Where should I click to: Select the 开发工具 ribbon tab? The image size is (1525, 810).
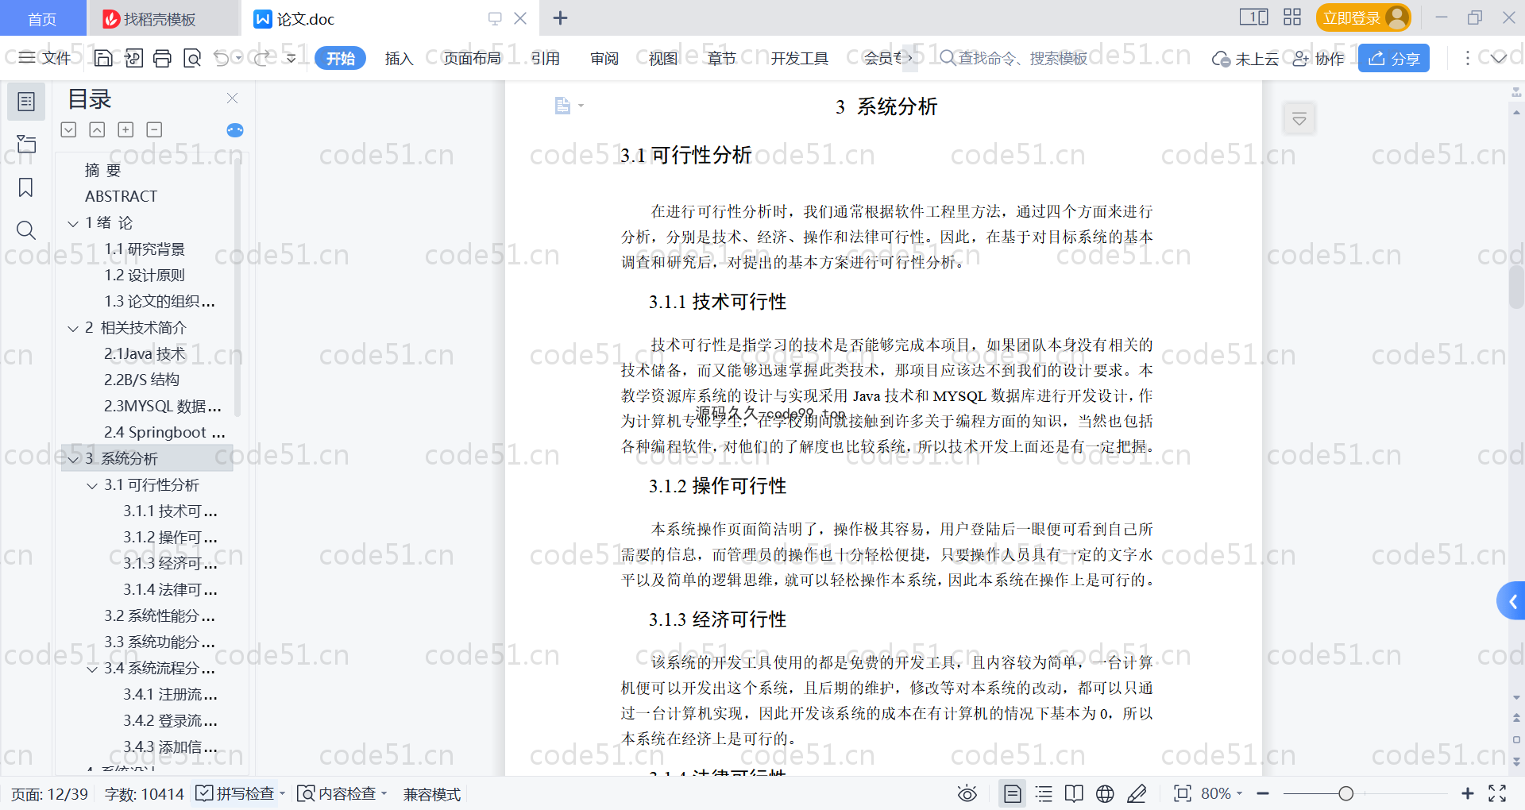click(x=799, y=58)
